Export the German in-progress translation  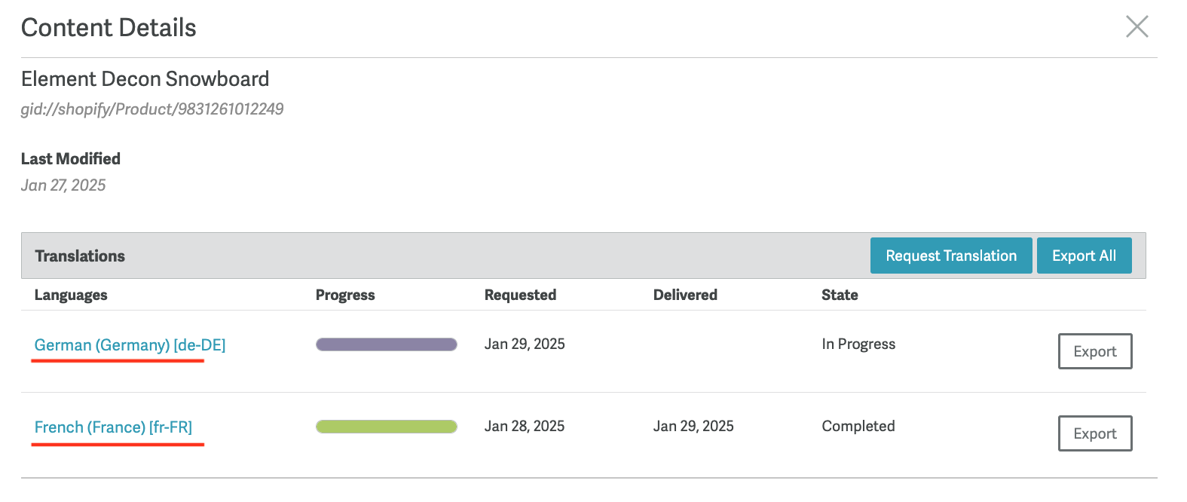pyautogui.click(x=1095, y=351)
